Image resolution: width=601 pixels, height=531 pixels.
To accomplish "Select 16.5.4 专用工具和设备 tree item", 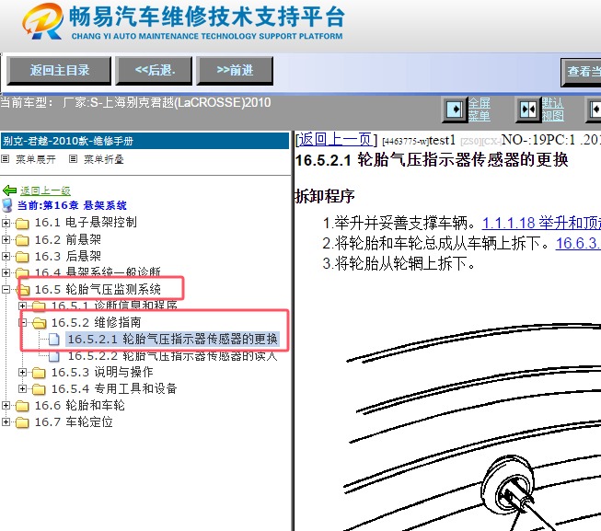I will click(x=114, y=389).
